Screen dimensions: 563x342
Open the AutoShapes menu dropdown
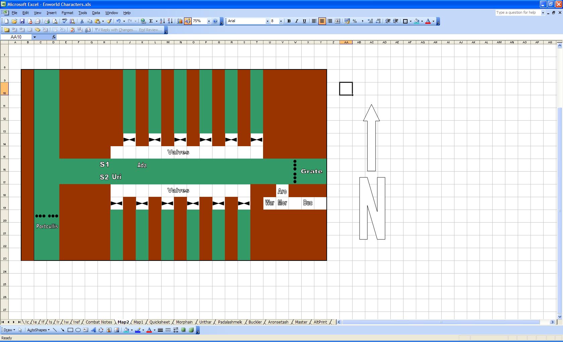[38, 330]
